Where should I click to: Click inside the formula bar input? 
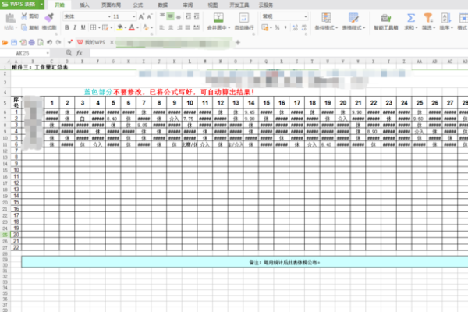coord(278,53)
